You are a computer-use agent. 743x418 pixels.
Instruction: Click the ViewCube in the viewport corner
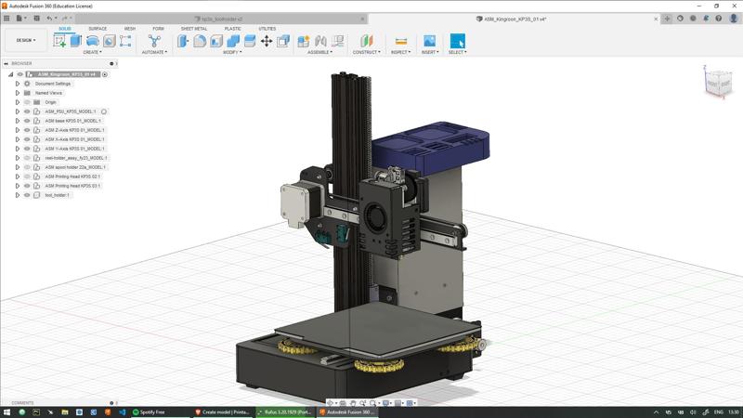[x=719, y=84]
